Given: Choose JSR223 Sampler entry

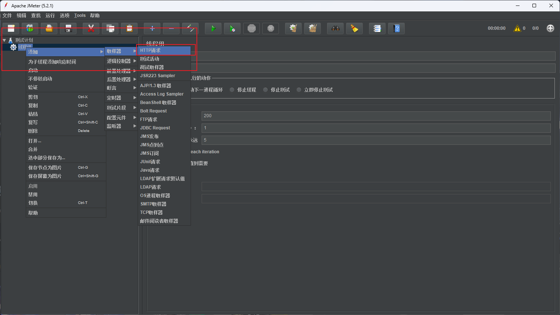Looking at the screenshot, I should tap(164, 76).
